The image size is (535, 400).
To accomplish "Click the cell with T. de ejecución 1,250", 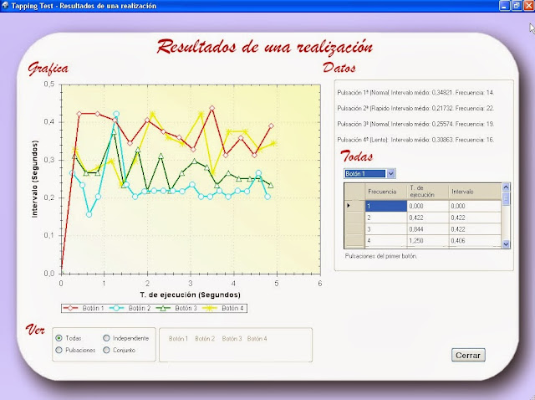I will pos(428,241).
